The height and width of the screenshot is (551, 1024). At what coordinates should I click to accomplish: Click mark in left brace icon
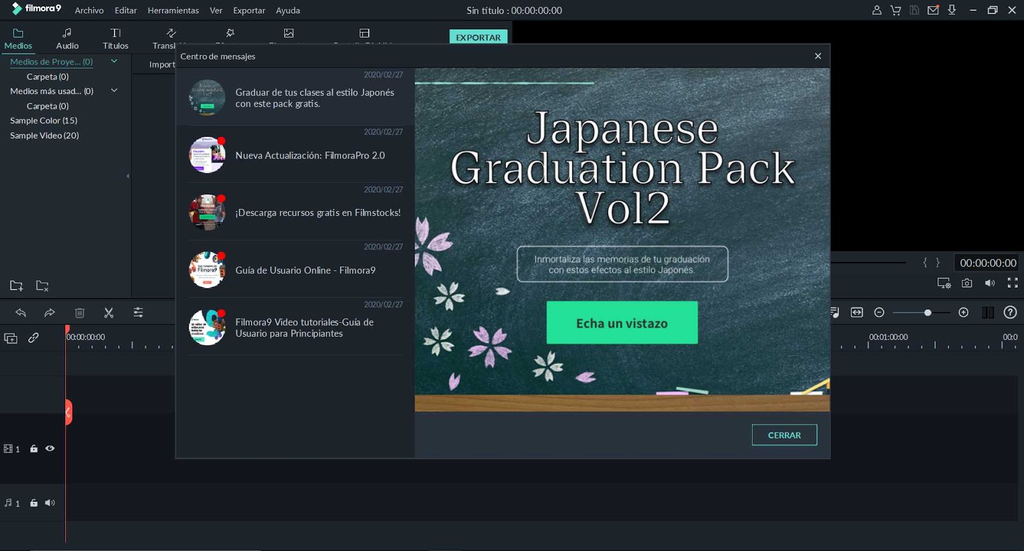click(x=925, y=263)
